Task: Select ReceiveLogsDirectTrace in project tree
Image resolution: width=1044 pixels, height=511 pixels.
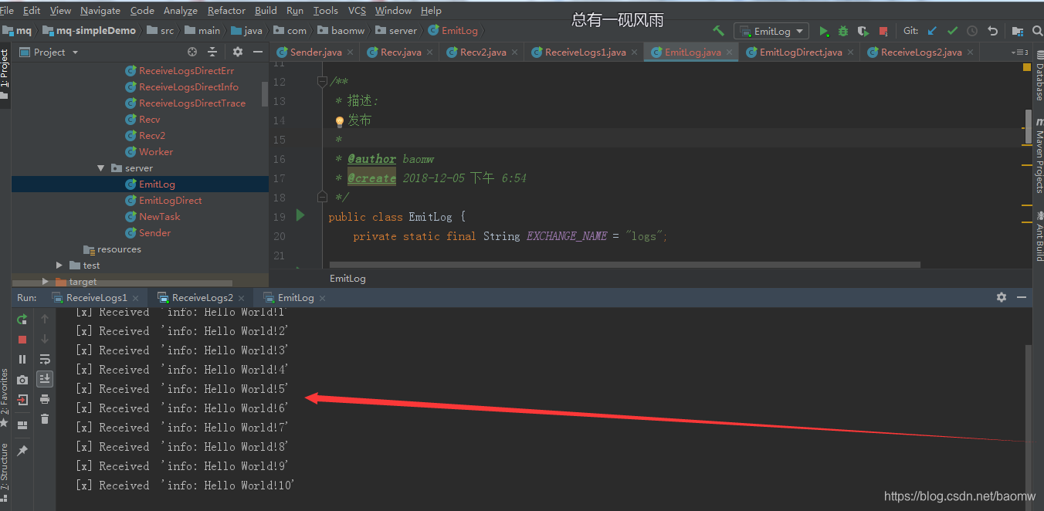Action: (192, 103)
